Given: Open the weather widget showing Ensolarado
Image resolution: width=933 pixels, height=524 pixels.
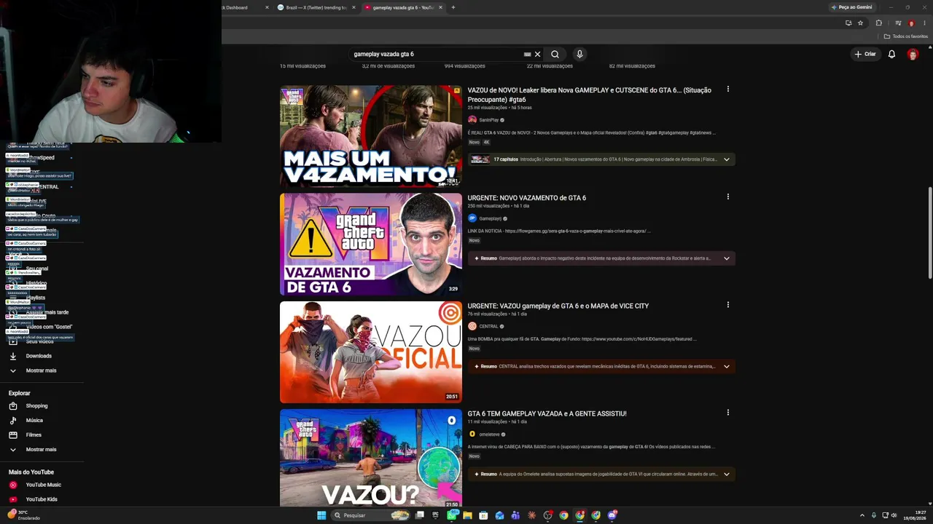Looking at the screenshot, I should pos(24,515).
